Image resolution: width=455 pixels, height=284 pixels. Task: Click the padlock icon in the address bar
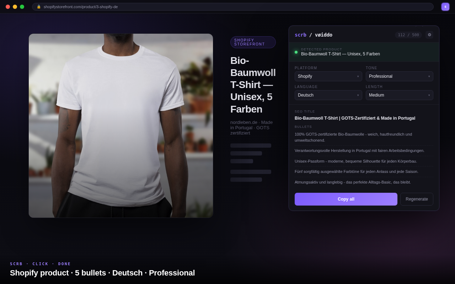[x=39, y=6]
